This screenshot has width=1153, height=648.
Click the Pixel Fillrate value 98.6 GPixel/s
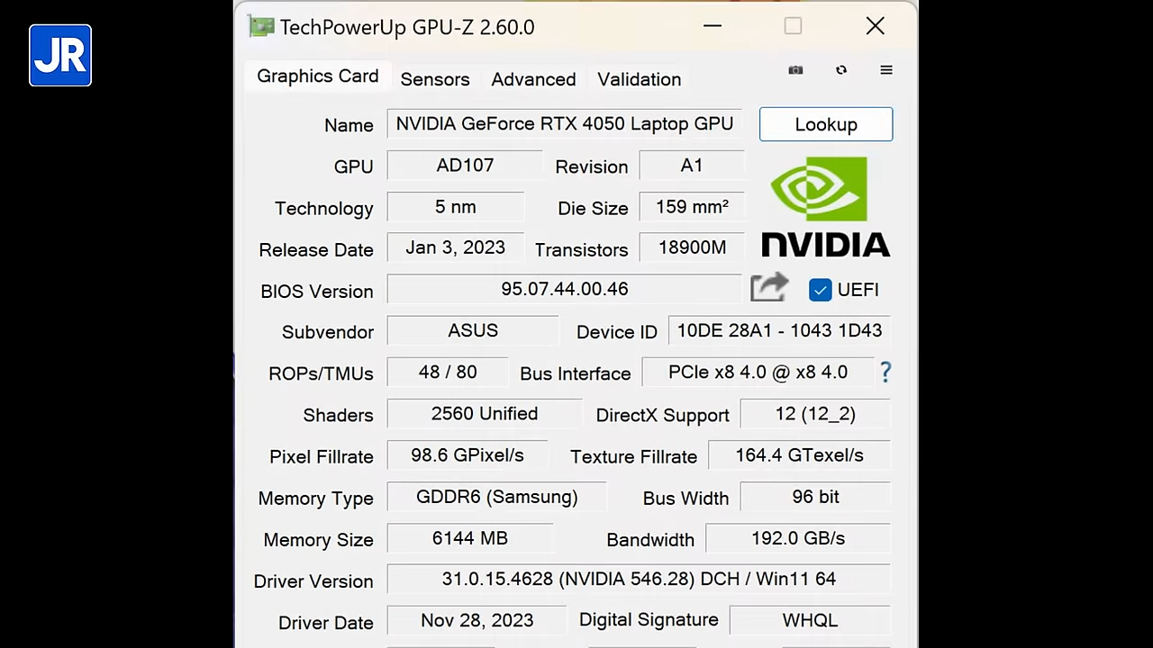pos(468,455)
